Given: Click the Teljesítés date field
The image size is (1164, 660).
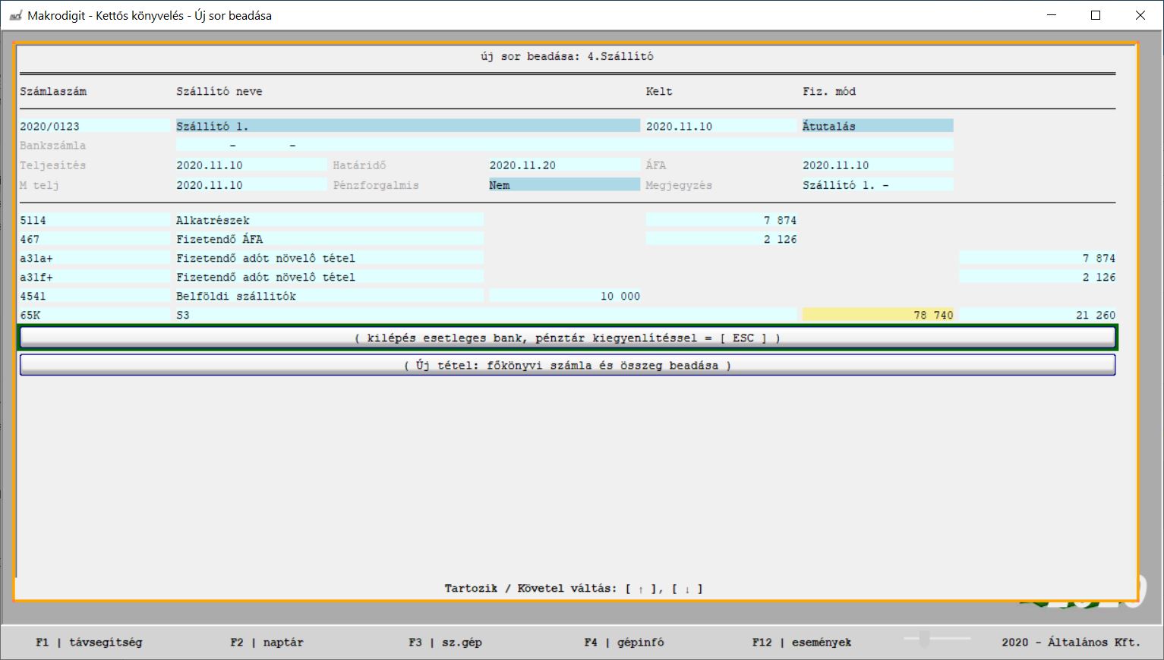Looking at the screenshot, I should click(251, 165).
